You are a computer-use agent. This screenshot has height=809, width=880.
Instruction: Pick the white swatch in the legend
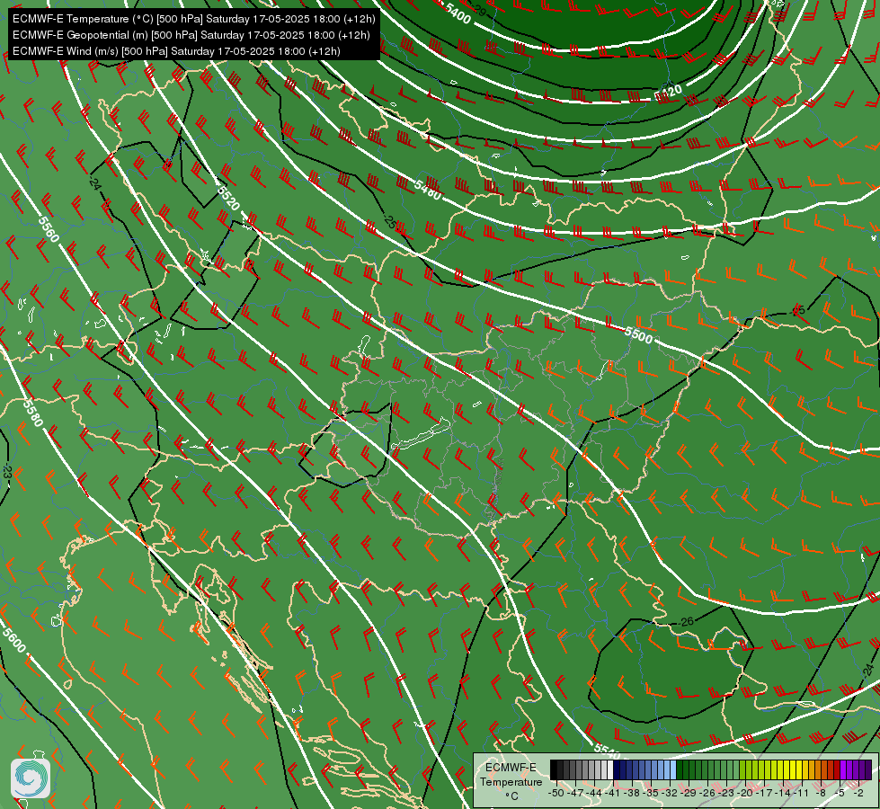coord(610,769)
